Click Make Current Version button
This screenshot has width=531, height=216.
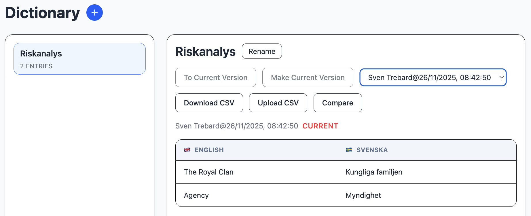308,77
